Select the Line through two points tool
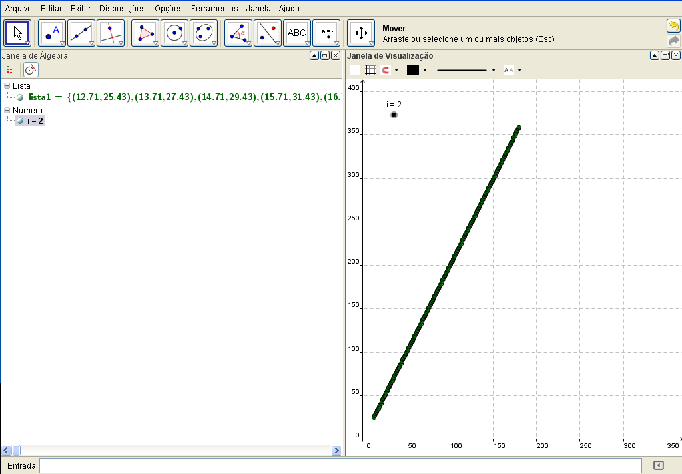682x474 pixels. (x=81, y=33)
